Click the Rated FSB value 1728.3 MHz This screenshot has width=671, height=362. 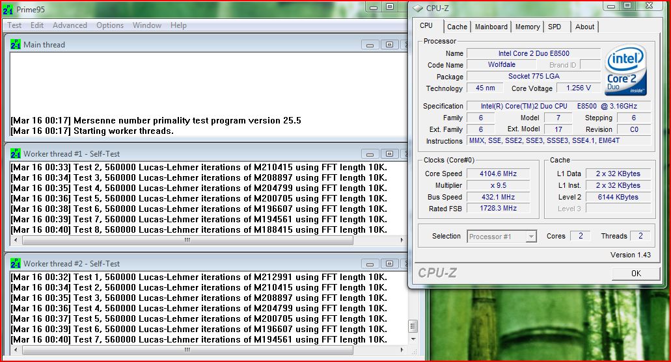click(498, 208)
